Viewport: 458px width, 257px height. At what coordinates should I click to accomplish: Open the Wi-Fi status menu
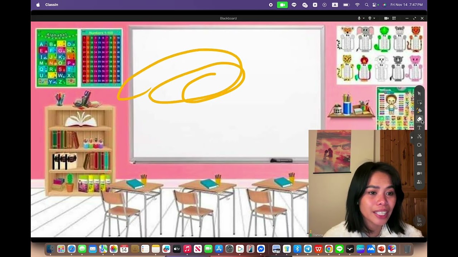coord(357,5)
